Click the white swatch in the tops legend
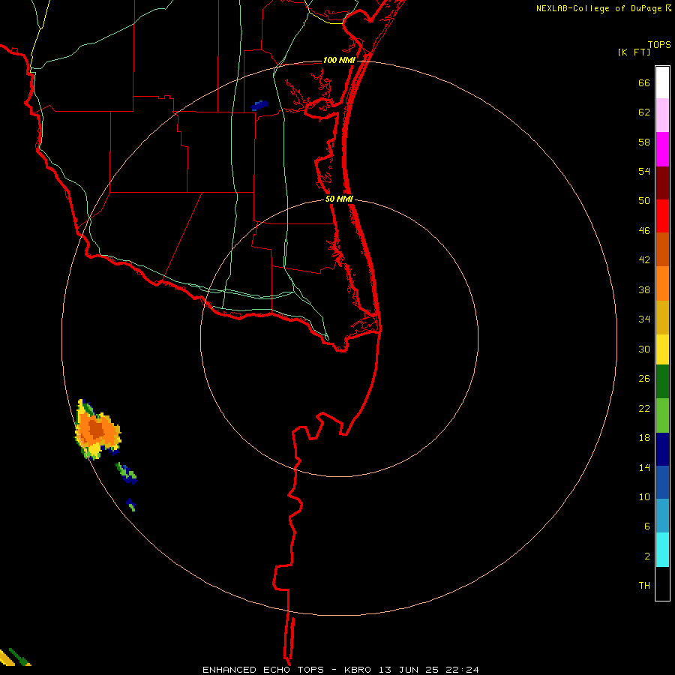Viewport: 675px width, 675px height. 662,82
